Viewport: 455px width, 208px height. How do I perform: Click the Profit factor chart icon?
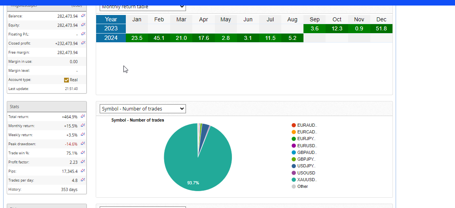click(83, 162)
